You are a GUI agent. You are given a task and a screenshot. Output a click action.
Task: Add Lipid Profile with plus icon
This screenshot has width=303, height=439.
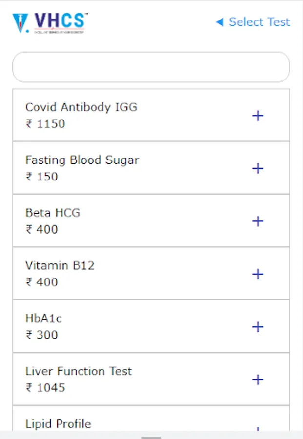point(258,429)
